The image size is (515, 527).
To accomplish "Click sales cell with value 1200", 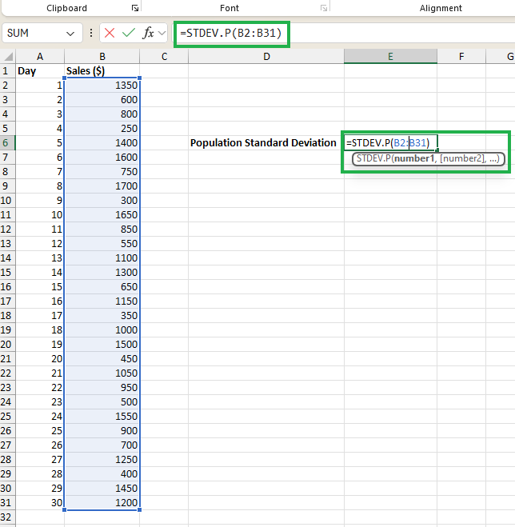I will coord(102,502).
